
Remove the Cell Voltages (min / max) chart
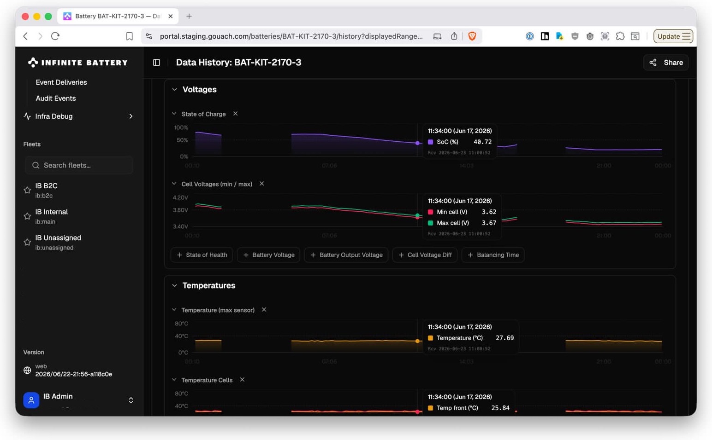(261, 184)
